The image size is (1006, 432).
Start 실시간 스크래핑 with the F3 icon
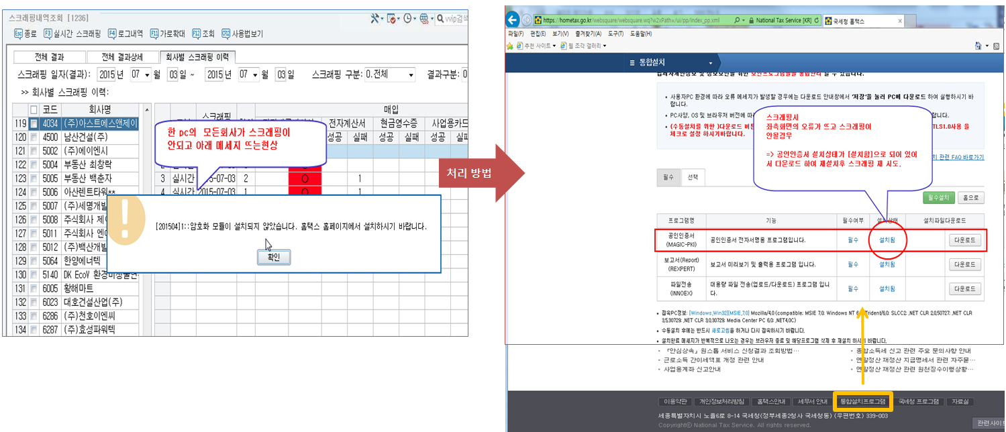click(x=48, y=33)
